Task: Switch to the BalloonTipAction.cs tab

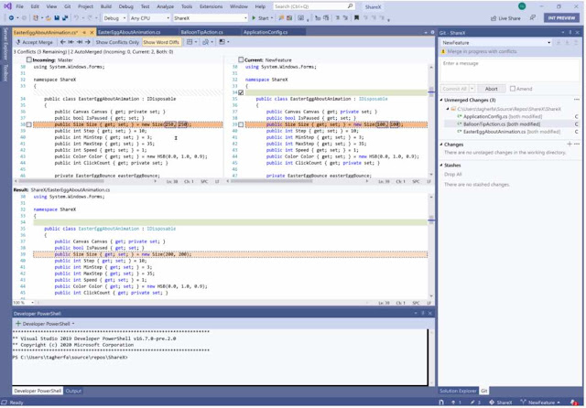Action: (202, 33)
